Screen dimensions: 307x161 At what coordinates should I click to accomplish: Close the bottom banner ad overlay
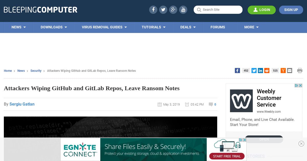pos(301,144)
